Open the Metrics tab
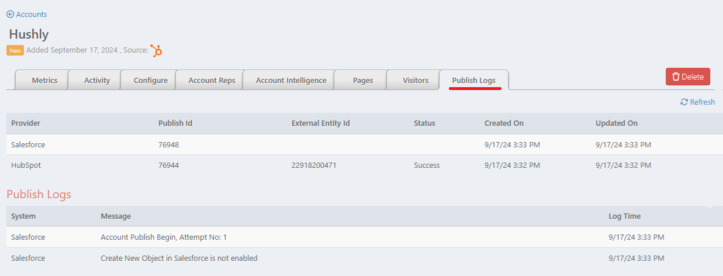723x276 pixels. (x=44, y=80)
